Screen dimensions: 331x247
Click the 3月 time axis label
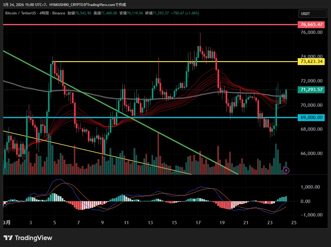point(7,222)
